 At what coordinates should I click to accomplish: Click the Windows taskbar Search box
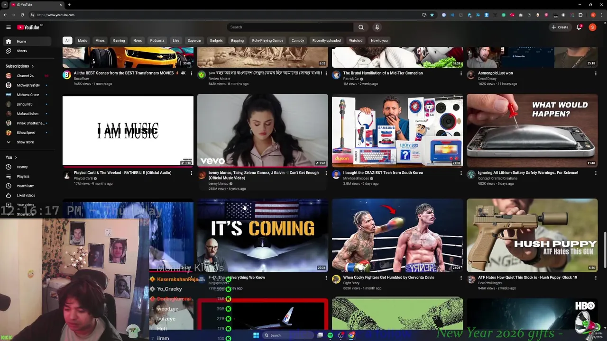point(288,335)
